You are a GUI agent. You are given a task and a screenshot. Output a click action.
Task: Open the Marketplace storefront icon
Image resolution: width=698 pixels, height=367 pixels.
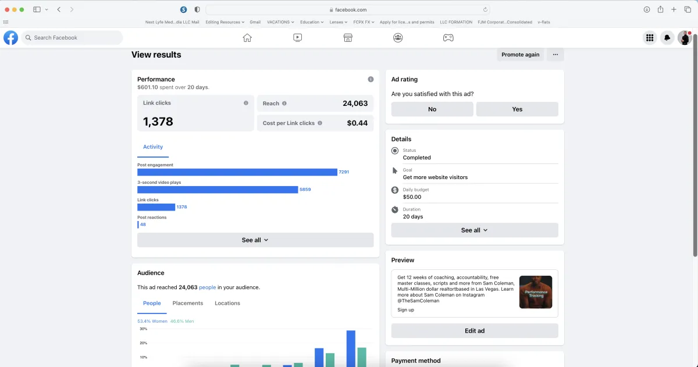pyautogui.click(x=348, y=38)
